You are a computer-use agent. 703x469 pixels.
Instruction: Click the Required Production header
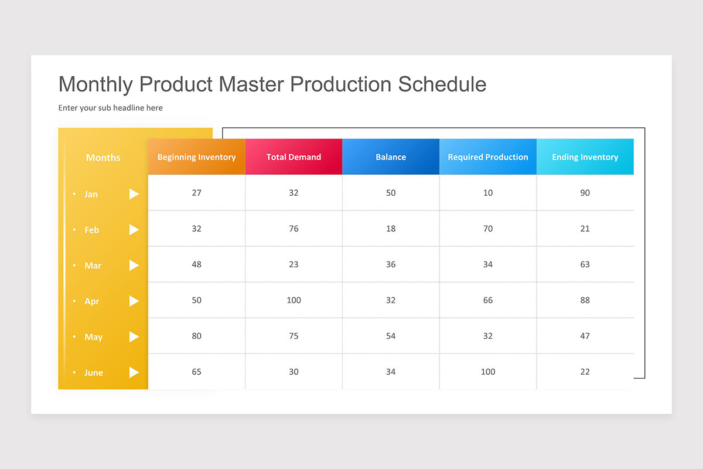click(488, 157)
